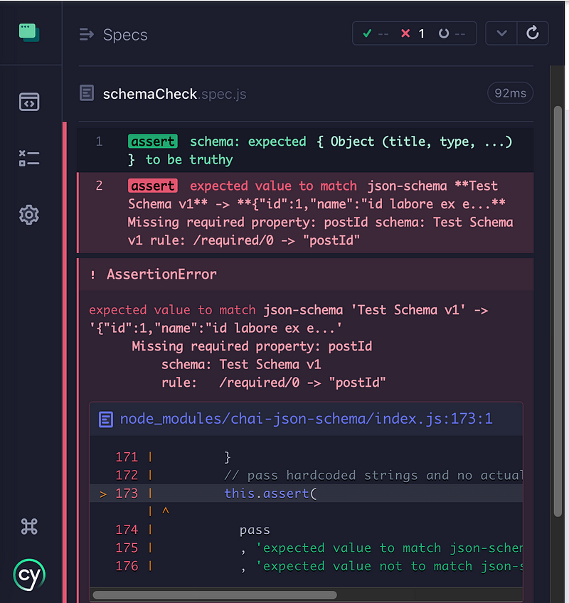Open the schemaCheck.spec.js spec file link
569x603 pixels.
(174, 94)
